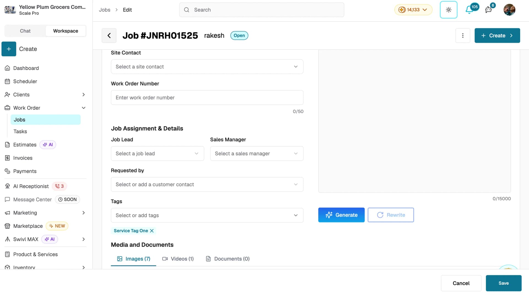Click the missed calls badge showing 3
The image size is (529, 297).
(x=59, y=186)
